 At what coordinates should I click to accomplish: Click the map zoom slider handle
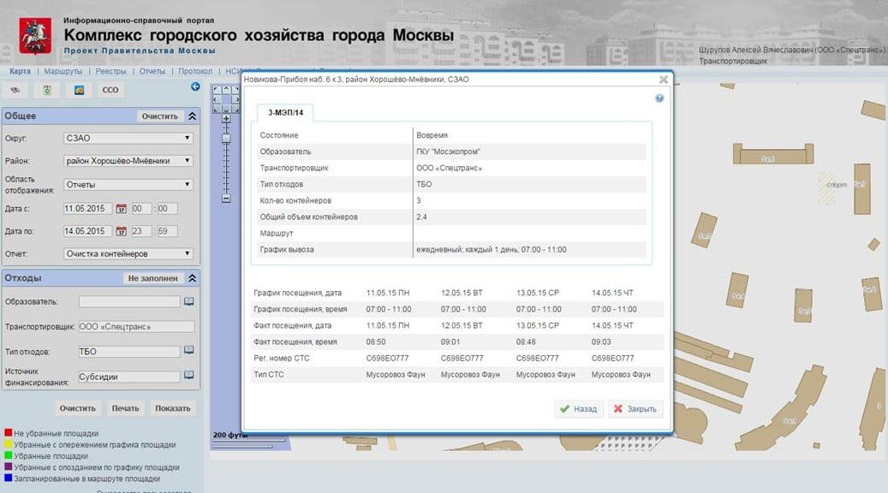pos(226,138)
